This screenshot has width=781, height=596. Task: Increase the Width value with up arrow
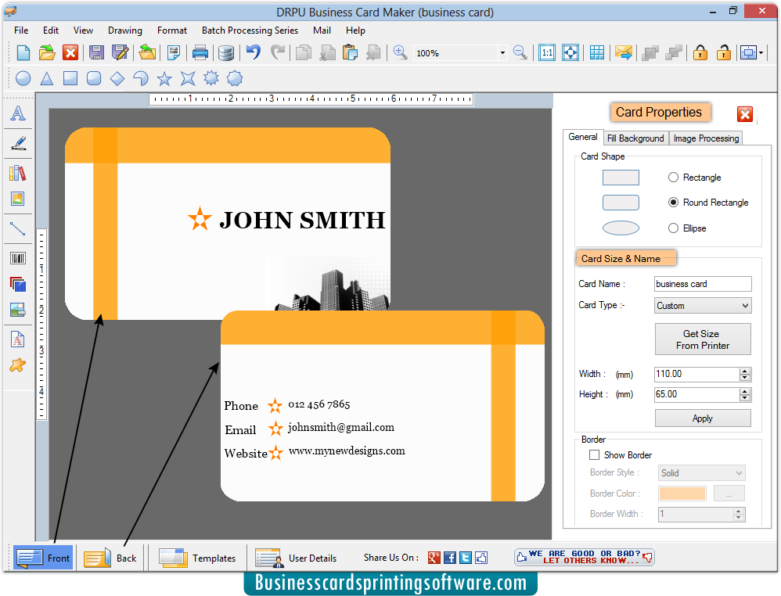pyautogui.click(x=745, y=371)
